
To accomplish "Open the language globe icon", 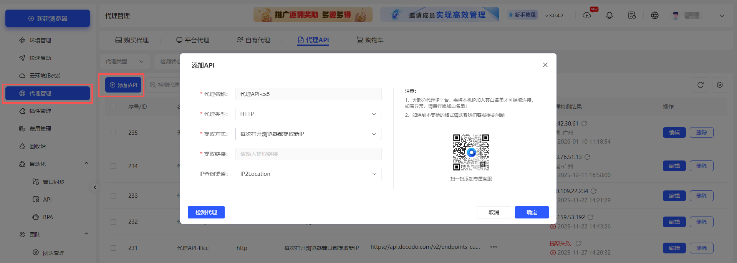I will click(655, 15).
